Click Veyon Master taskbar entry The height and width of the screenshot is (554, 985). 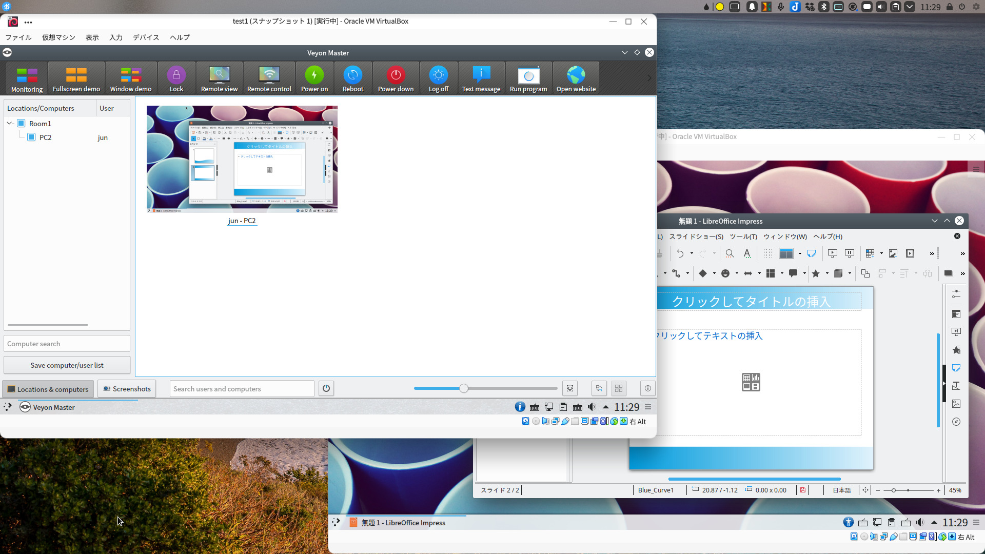48,407
